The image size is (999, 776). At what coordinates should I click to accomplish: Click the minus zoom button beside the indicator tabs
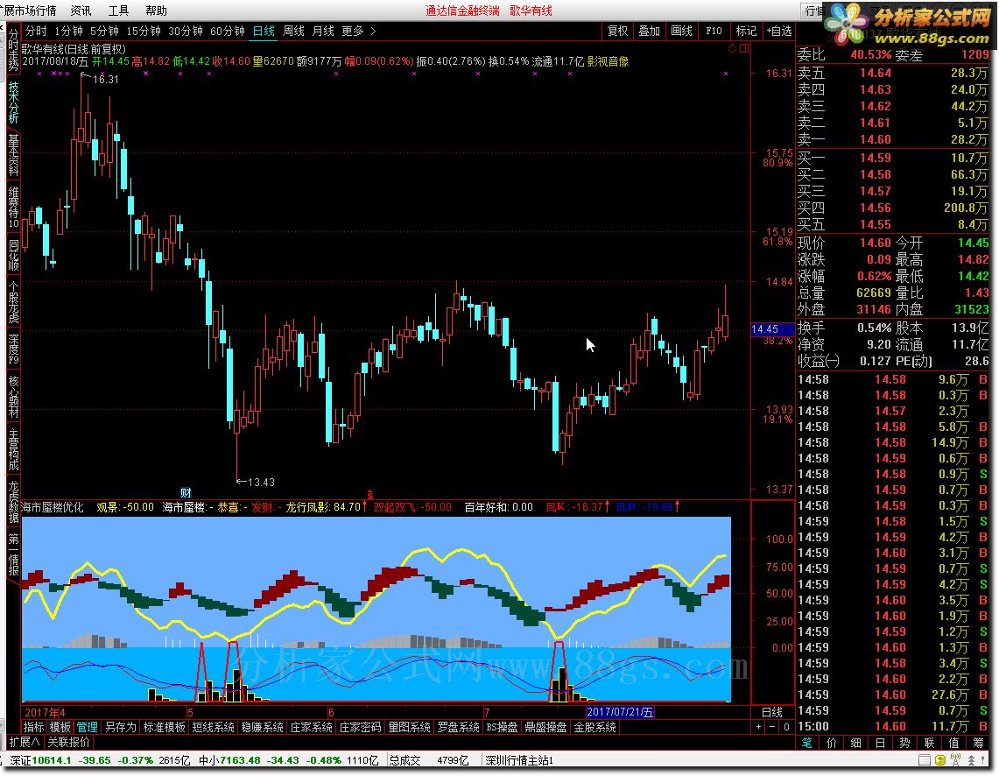[772, 727]
